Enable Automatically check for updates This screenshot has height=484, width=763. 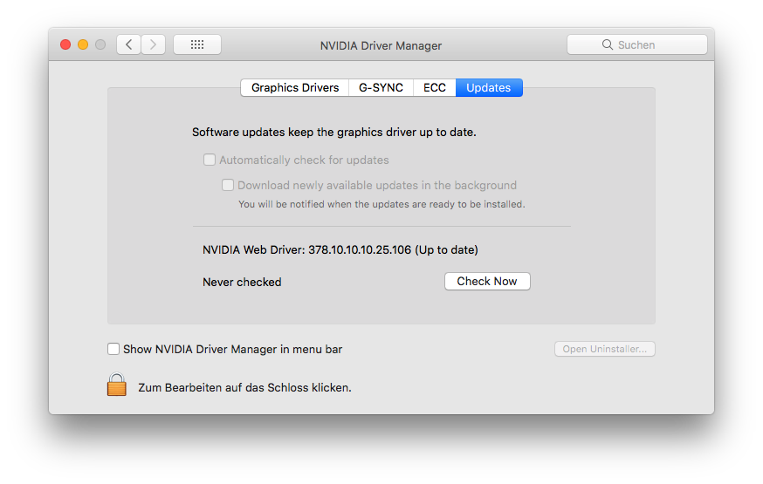tap(210, 160)
